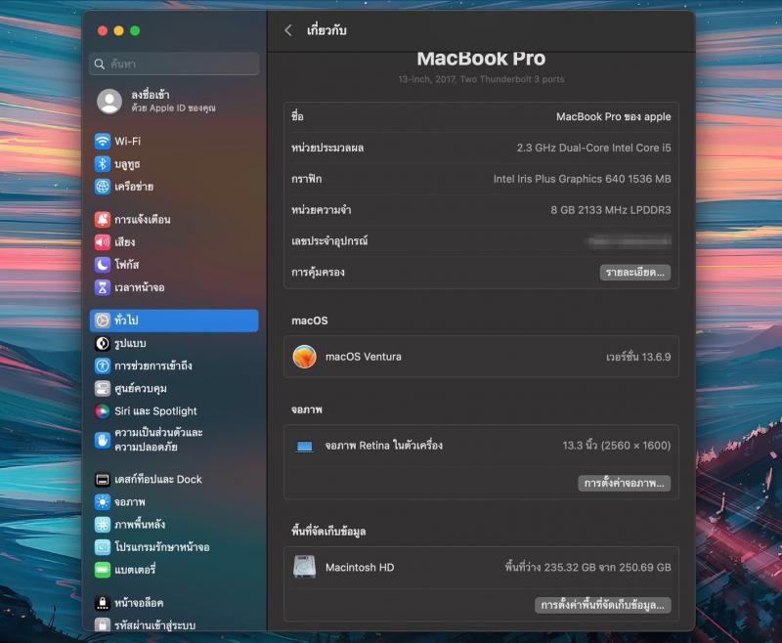Open Battery (แบตเตอรี่) icon
Image resolution: width=782 pixels, height=643 pixels.
(x=103, y=570)
